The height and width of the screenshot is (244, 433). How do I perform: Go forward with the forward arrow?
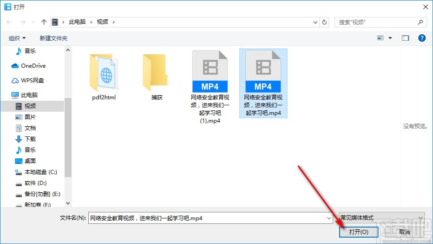tap(22, 22)
